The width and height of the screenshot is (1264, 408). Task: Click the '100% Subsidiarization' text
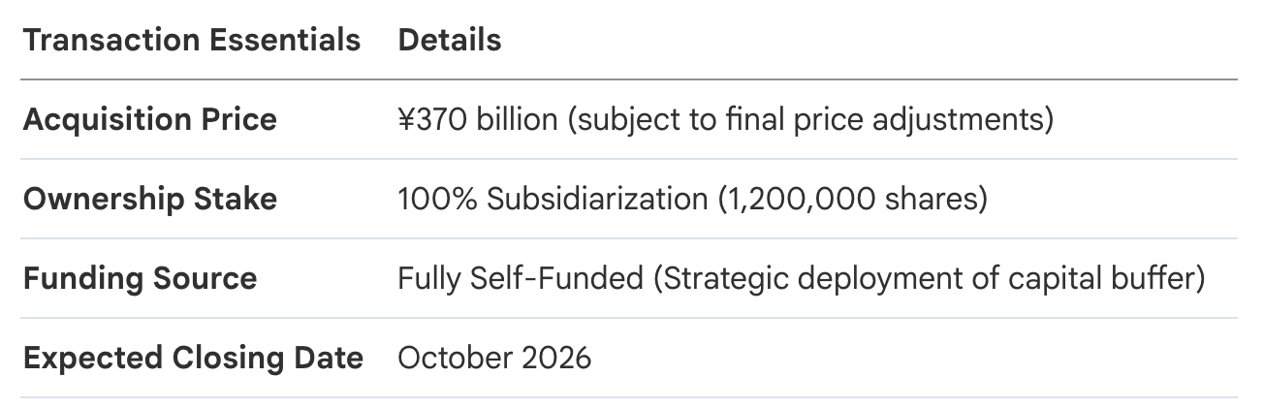[x=553, y=200]
